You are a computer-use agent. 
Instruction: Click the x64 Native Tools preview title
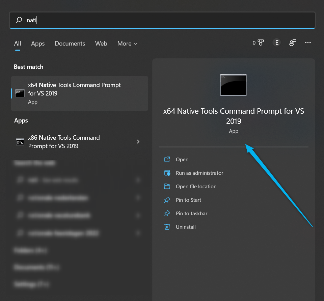[x=234, y=116]
